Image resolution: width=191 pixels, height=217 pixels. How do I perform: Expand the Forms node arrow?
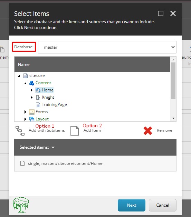[x=25, y=112]
